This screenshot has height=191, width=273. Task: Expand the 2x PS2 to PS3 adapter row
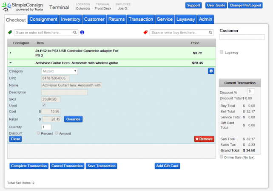[x=11, y=53]
